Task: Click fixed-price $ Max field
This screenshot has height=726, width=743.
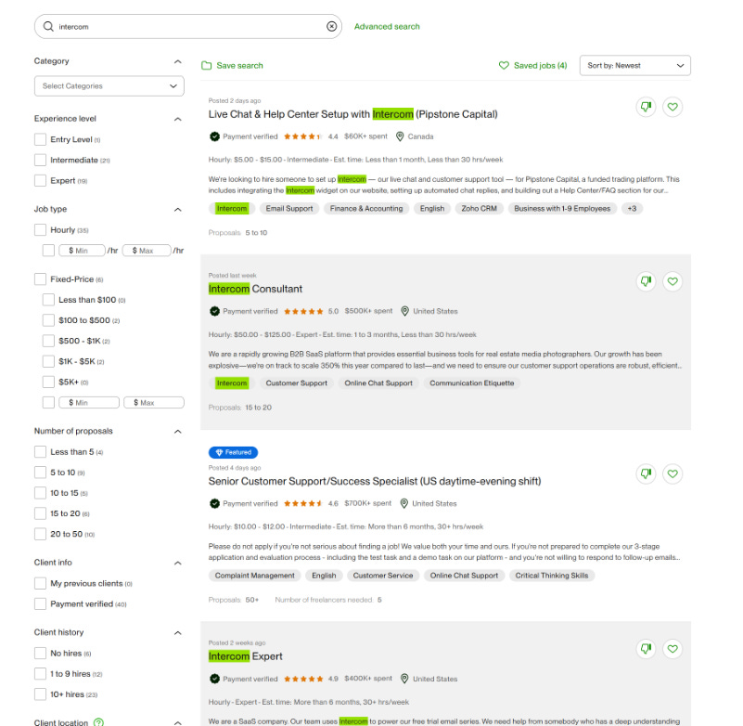Action: pos(154,403)
